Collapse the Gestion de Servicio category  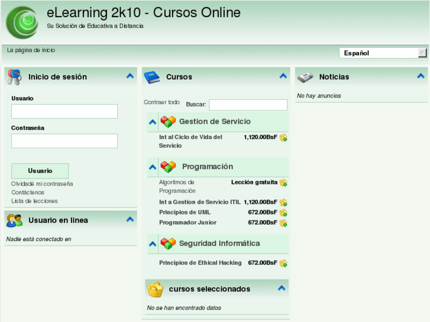[153, 122]
